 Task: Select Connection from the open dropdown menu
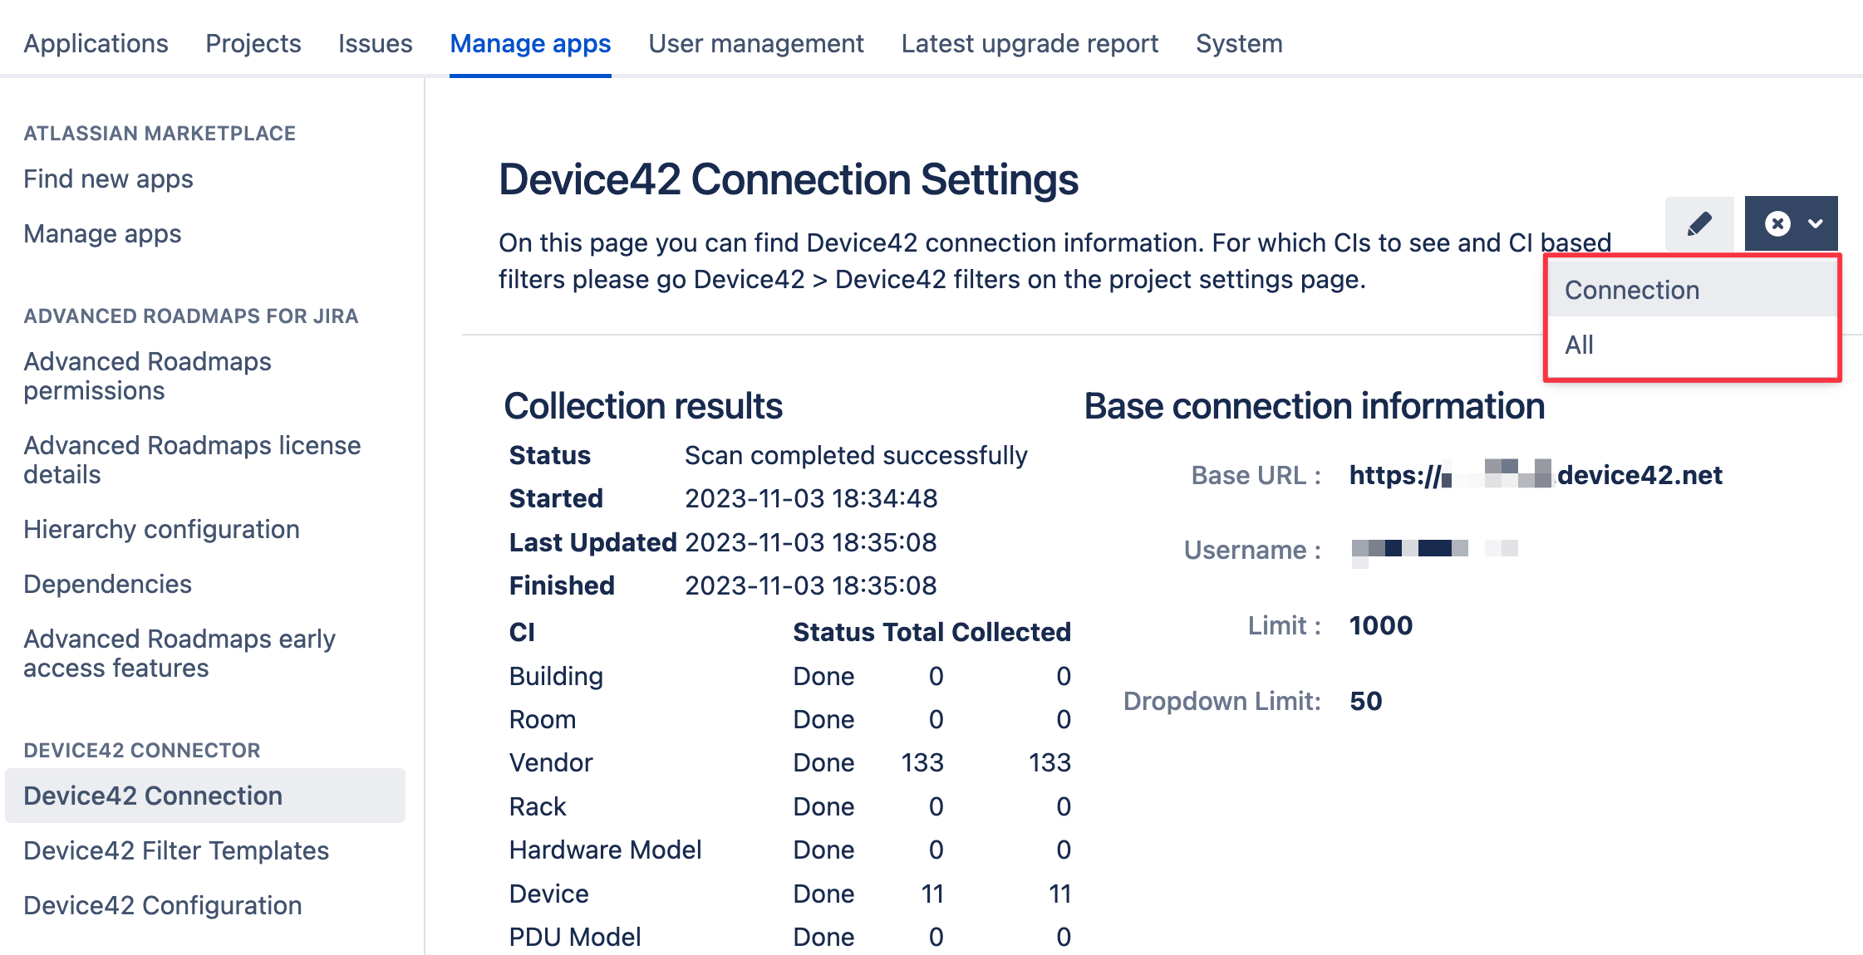click(1631, 289)
